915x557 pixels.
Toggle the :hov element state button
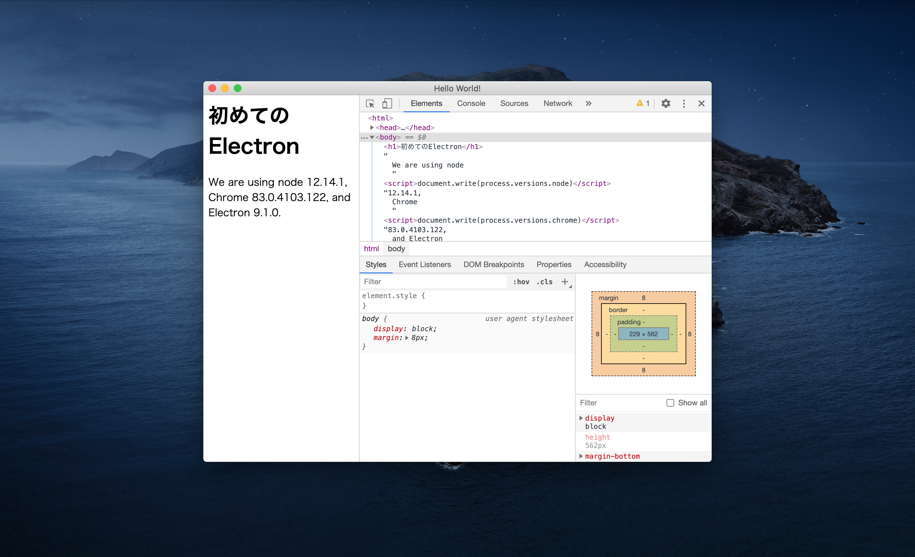[x=521, y=282]
